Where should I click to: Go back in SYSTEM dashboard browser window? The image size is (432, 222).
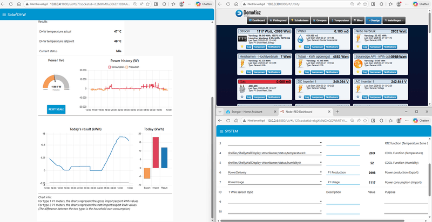tap(220, 121)
